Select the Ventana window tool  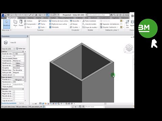pyautogui.click(x=28, y=21)
